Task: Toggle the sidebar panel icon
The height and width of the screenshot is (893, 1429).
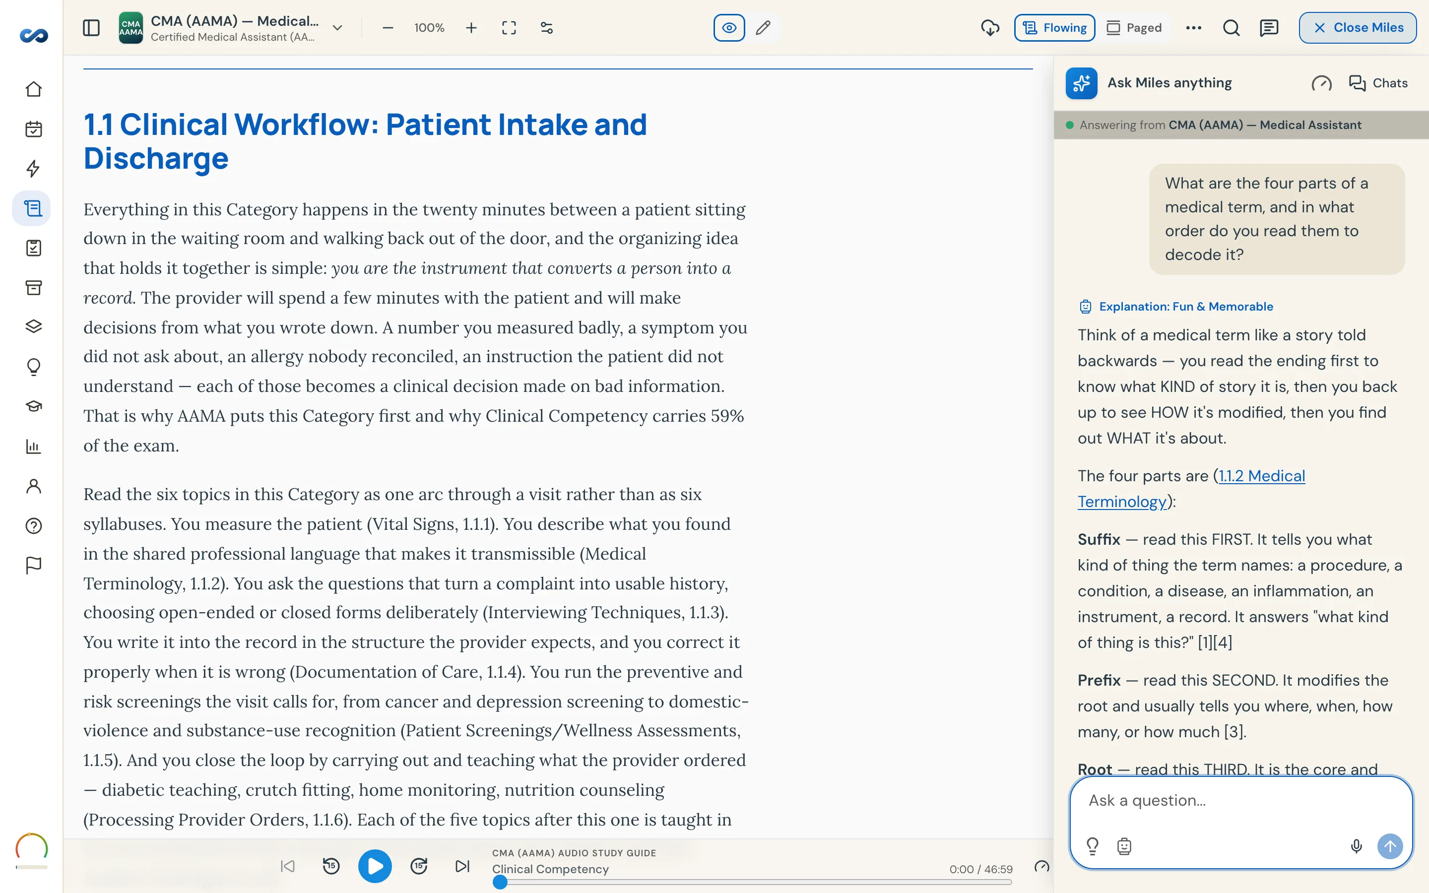Action: click(91, 28)
